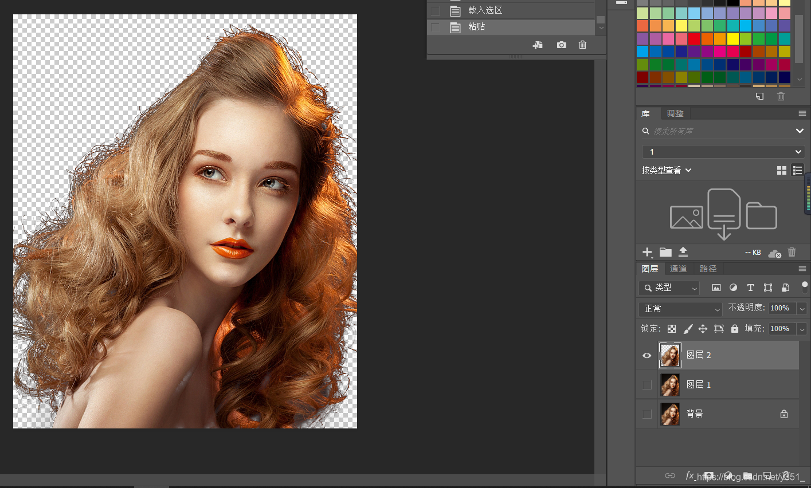811x488 pixels.
Task: Pick the bright yellow color swatch
Action: point(733,39)
